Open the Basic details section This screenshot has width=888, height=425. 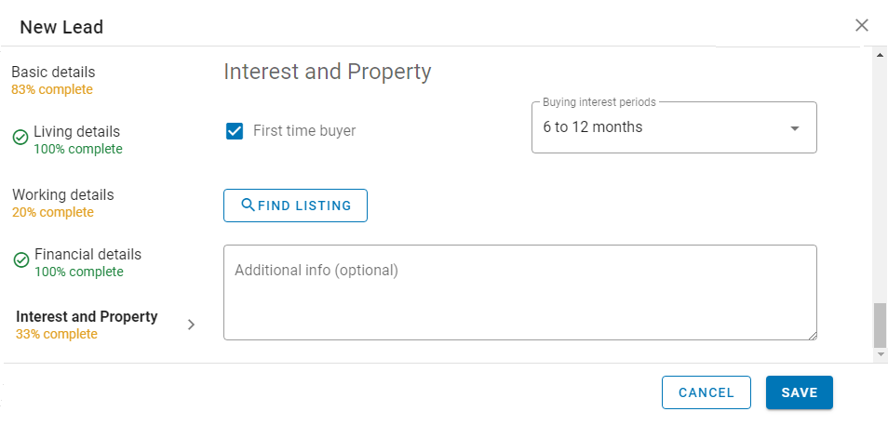pos(53,80)
